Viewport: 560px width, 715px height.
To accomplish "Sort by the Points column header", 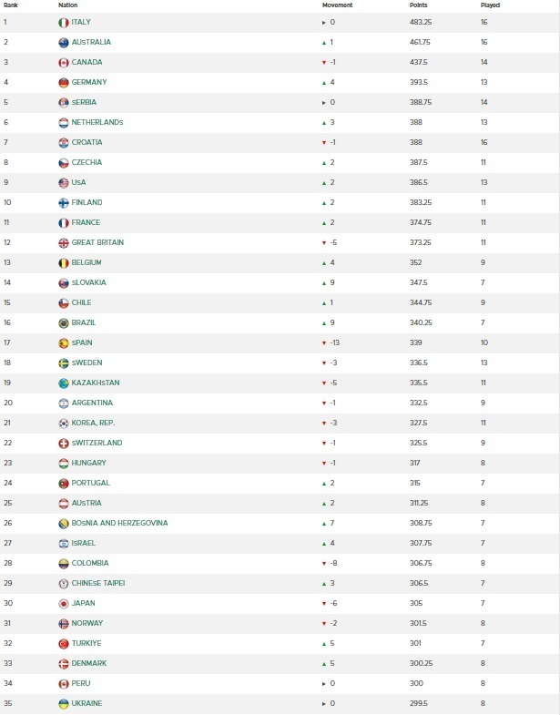I will 418,5.
